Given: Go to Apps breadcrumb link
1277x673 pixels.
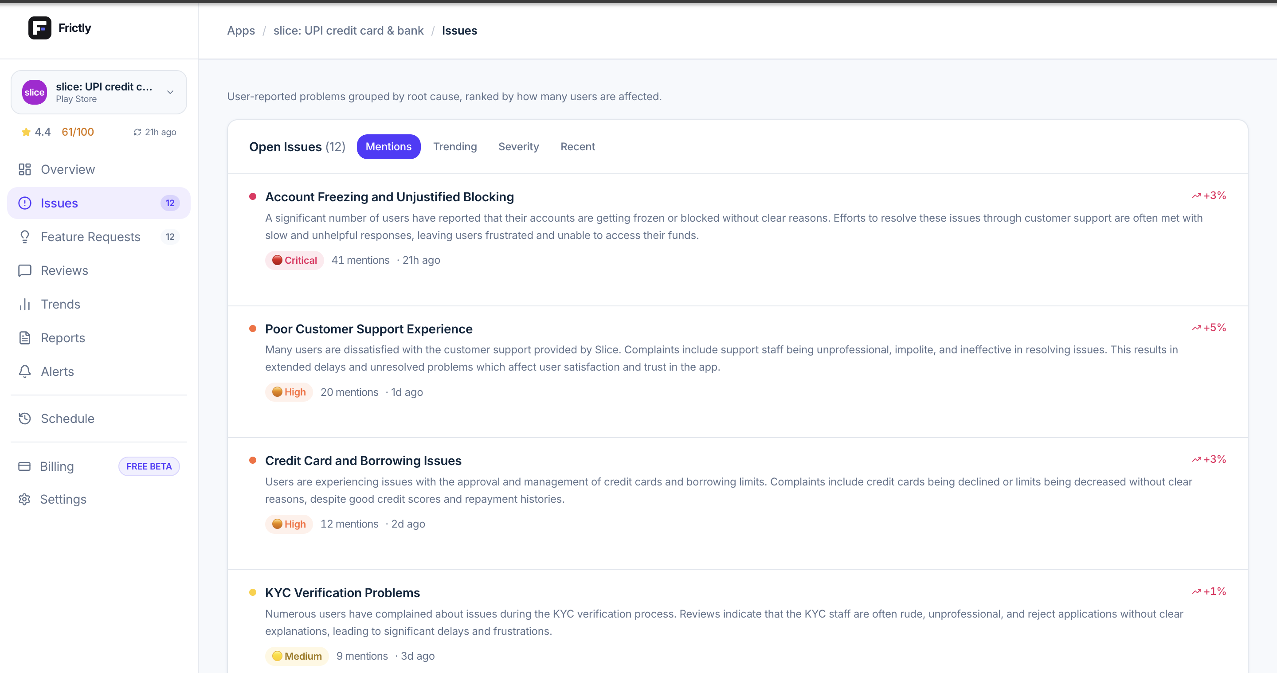Looking at the screenshot, I should point(241,31).
